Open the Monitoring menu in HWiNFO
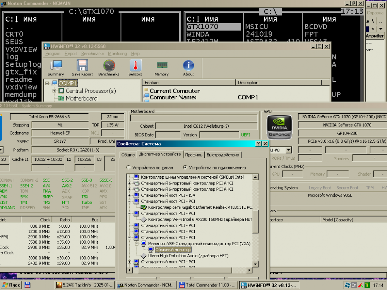Image resolution: width=387 pixels, height=290 pixels. 117,54
